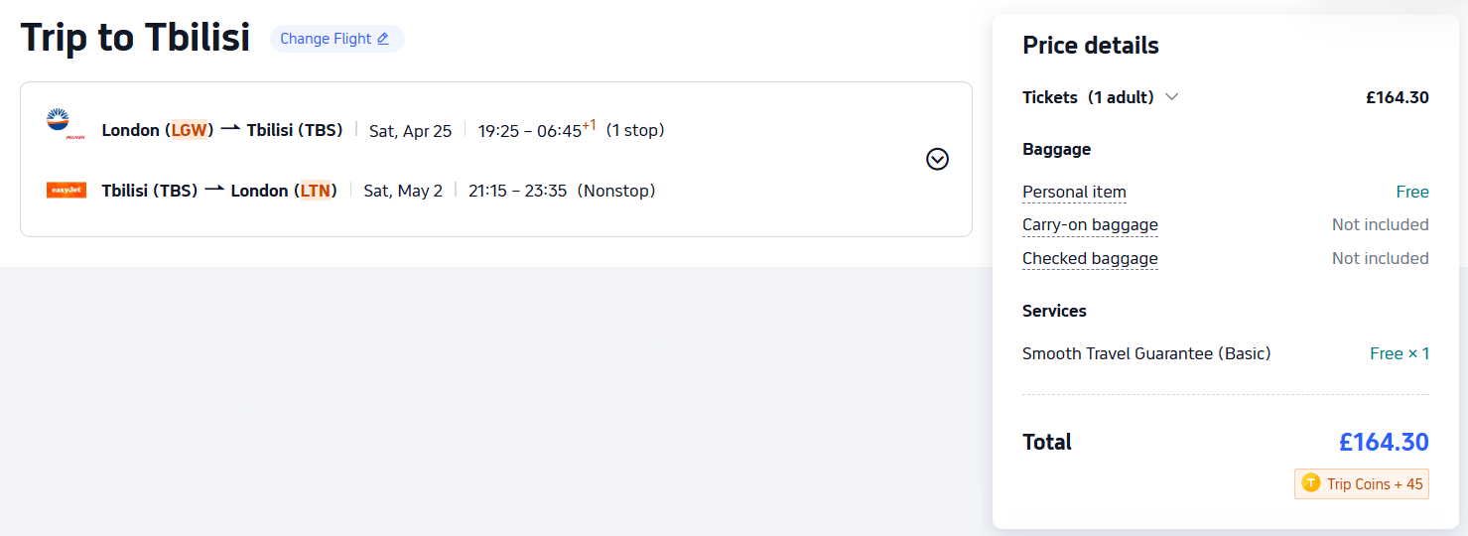
Task: Click the outbound flight arrow icon
Action: click(230, 129)
